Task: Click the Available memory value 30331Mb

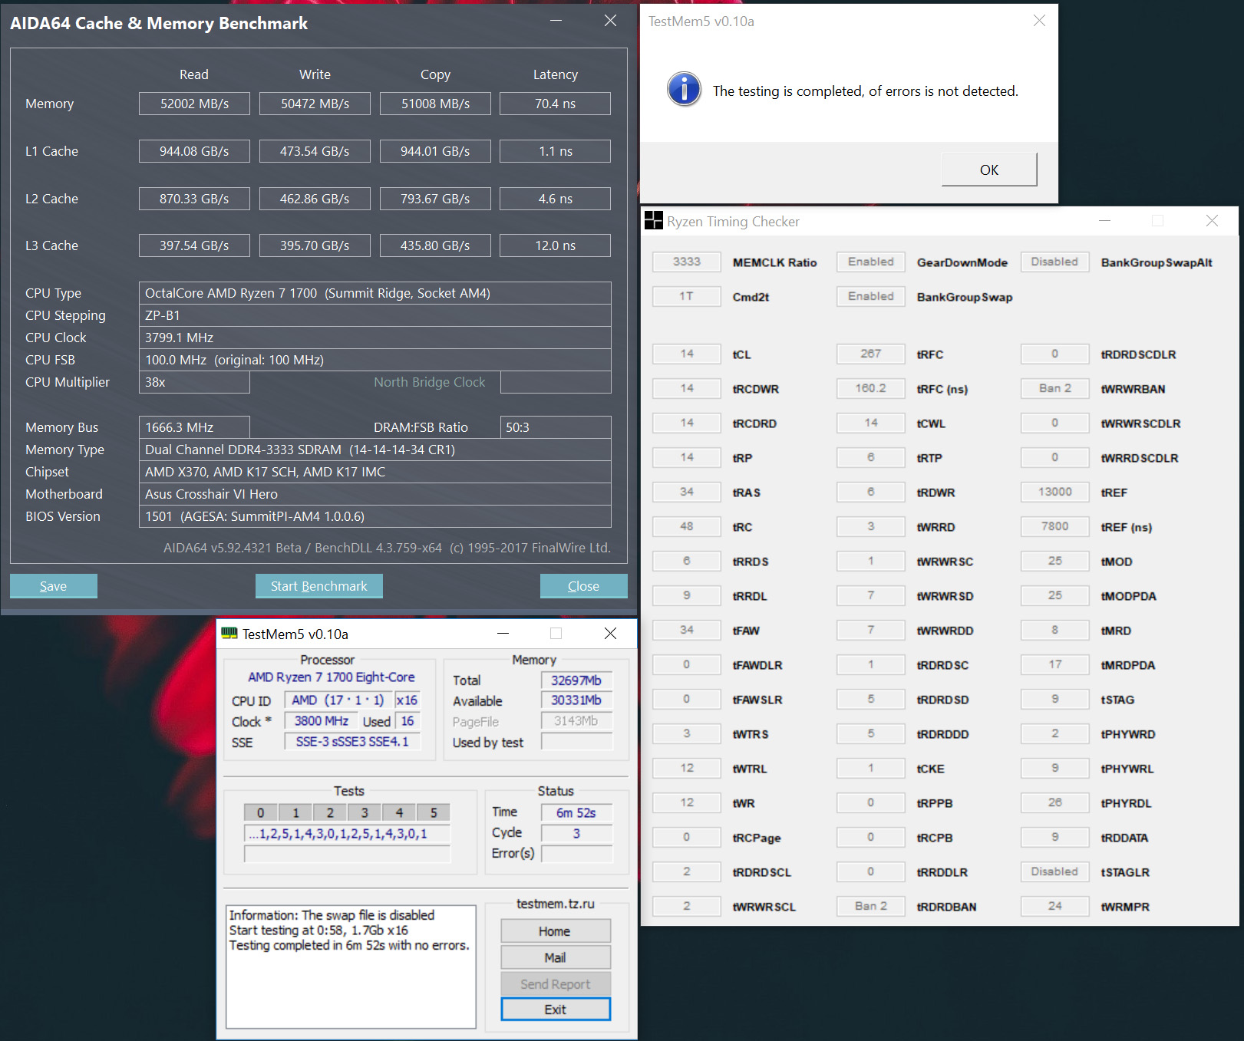Action: 577,700
